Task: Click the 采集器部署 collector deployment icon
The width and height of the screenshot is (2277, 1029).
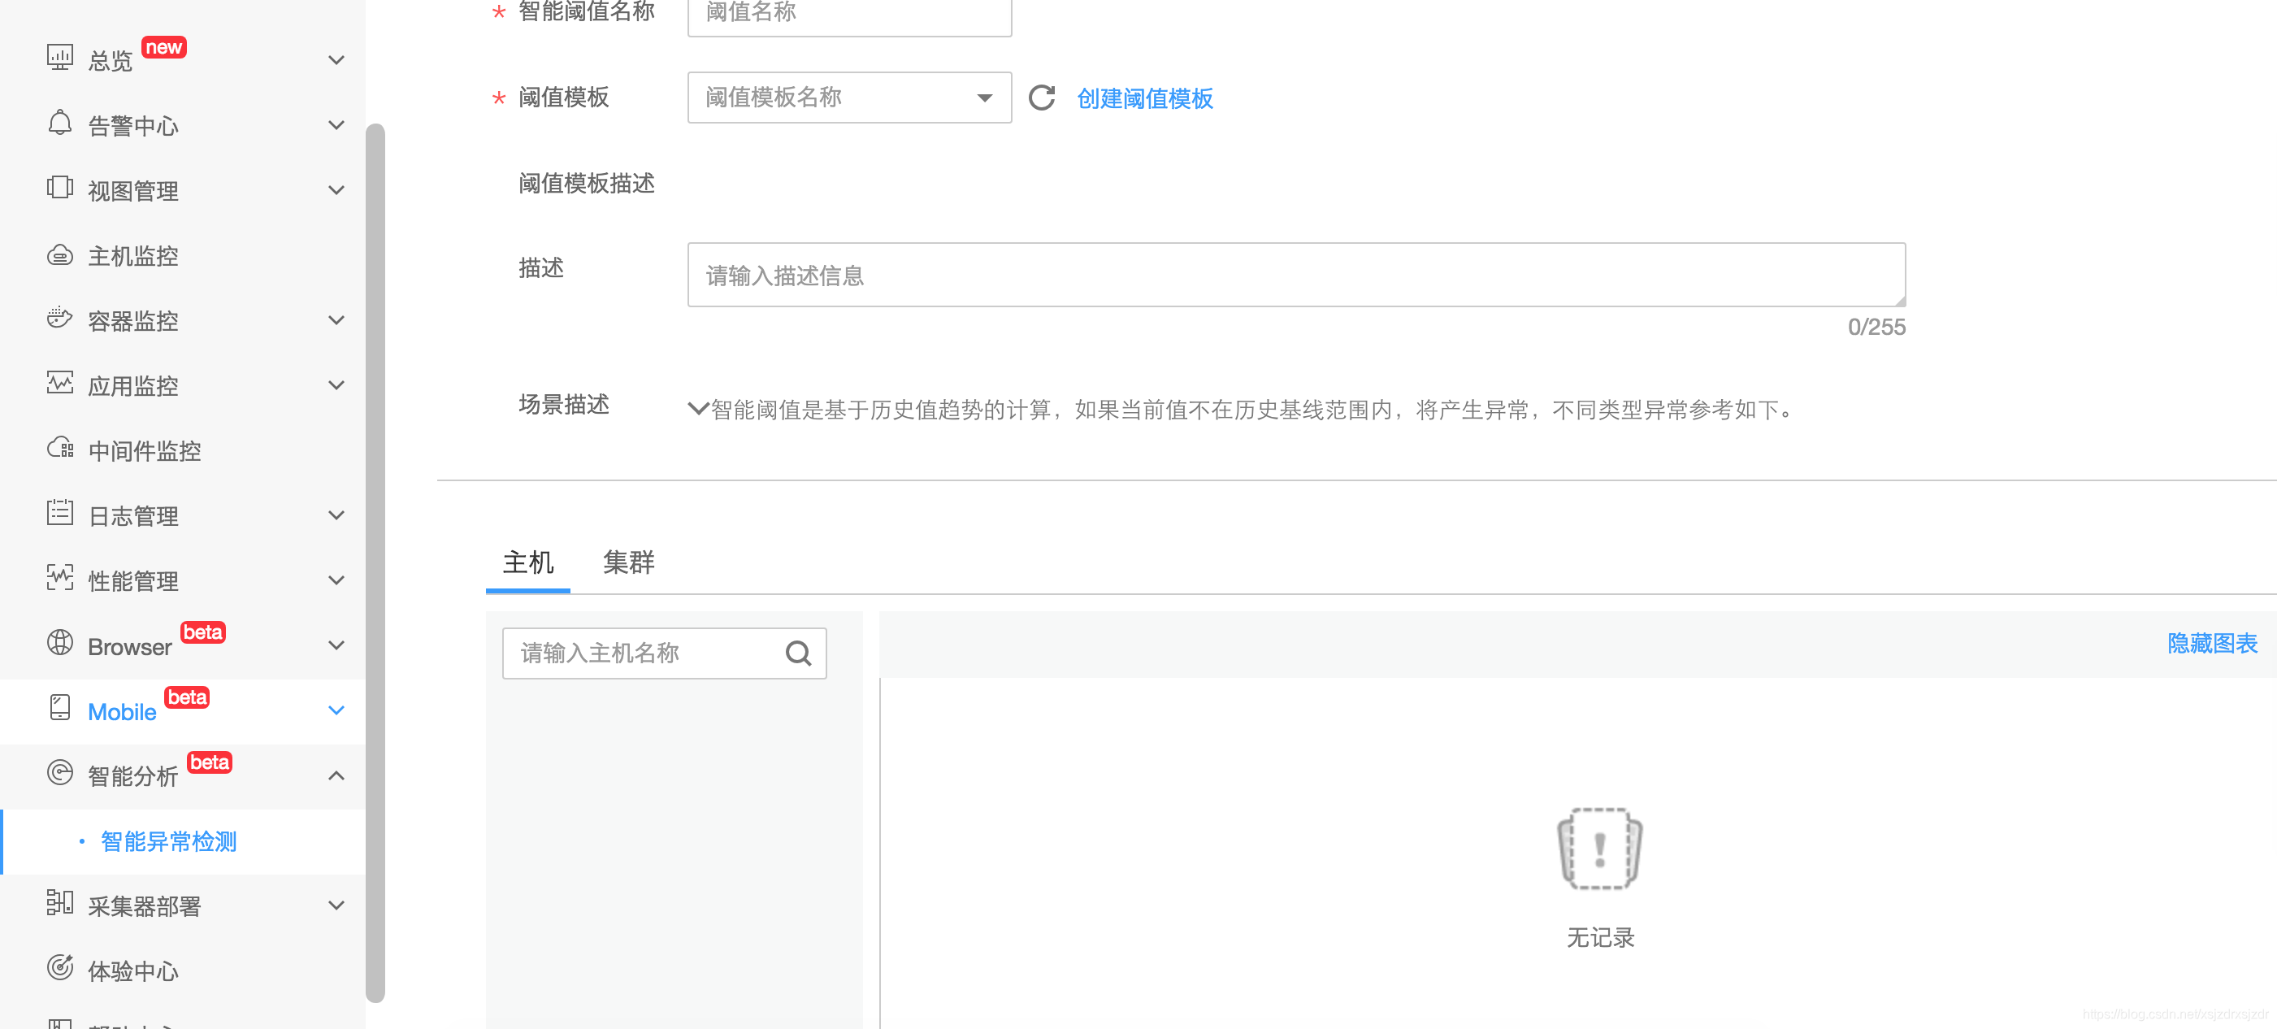Action: [x=58, y=902]
